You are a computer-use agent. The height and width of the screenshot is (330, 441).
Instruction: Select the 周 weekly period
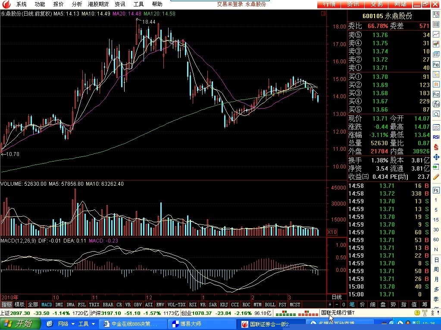(436, 270)
